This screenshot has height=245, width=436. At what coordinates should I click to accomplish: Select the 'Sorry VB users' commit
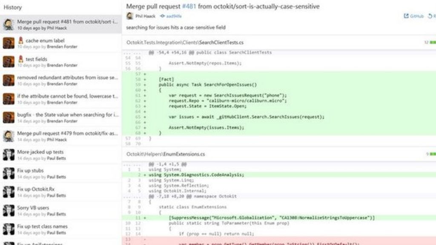tap(64, 211)
